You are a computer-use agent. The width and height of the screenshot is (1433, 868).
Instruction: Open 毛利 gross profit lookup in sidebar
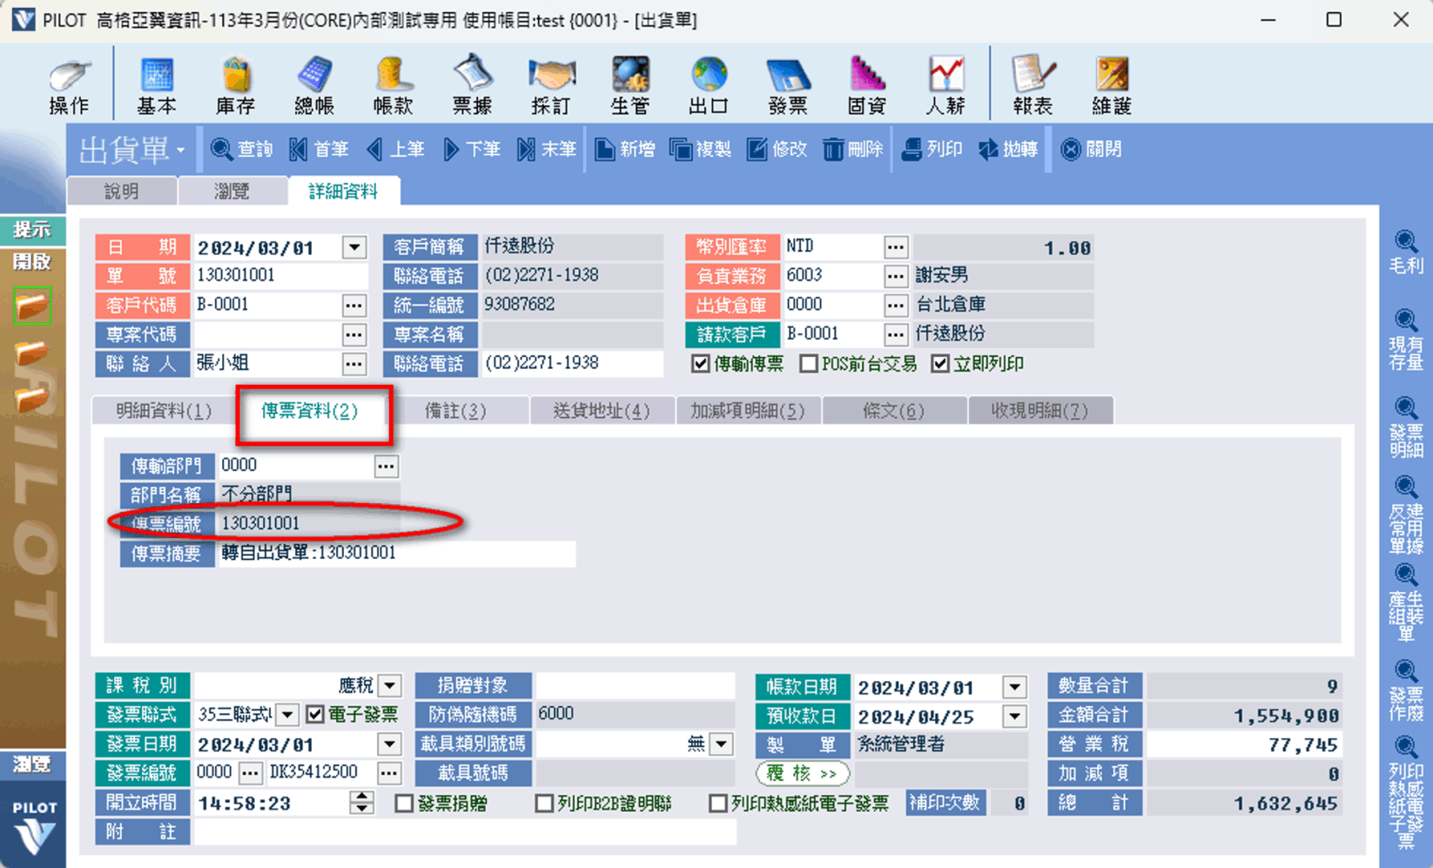click(x=1405, y=252)
